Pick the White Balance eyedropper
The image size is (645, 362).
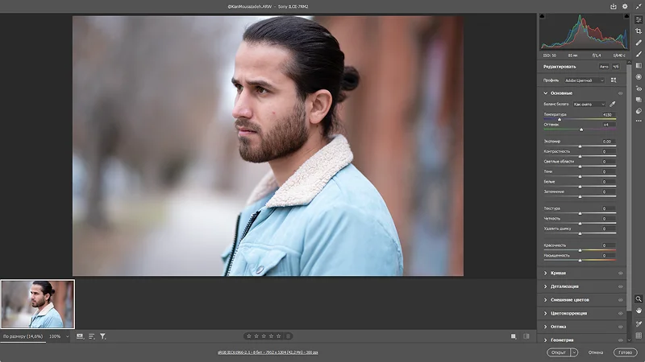612,104
